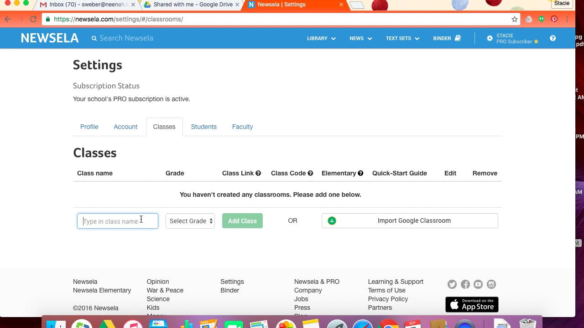The image size is (584, 328).
Task: Open Newsela Twitter page icon
Action: tap(452, 284)
